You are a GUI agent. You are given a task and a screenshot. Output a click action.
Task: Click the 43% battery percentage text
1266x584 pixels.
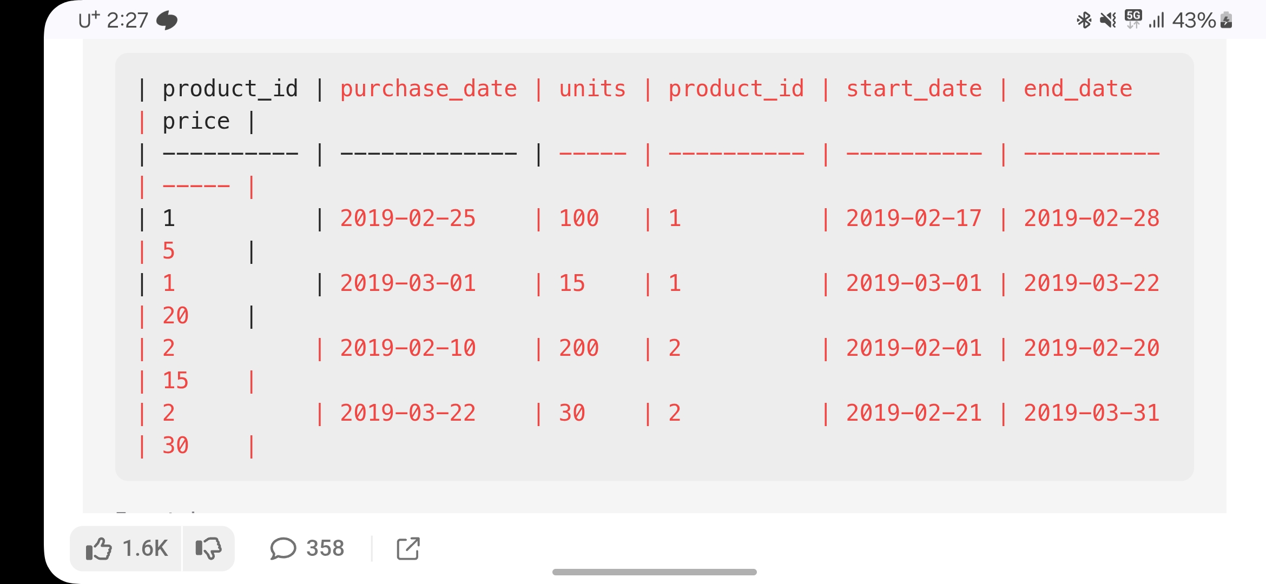point(1194,21)
